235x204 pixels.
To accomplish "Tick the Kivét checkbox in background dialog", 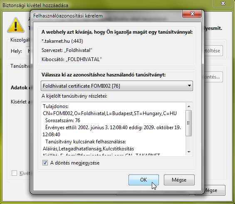I will click(15, 173).
